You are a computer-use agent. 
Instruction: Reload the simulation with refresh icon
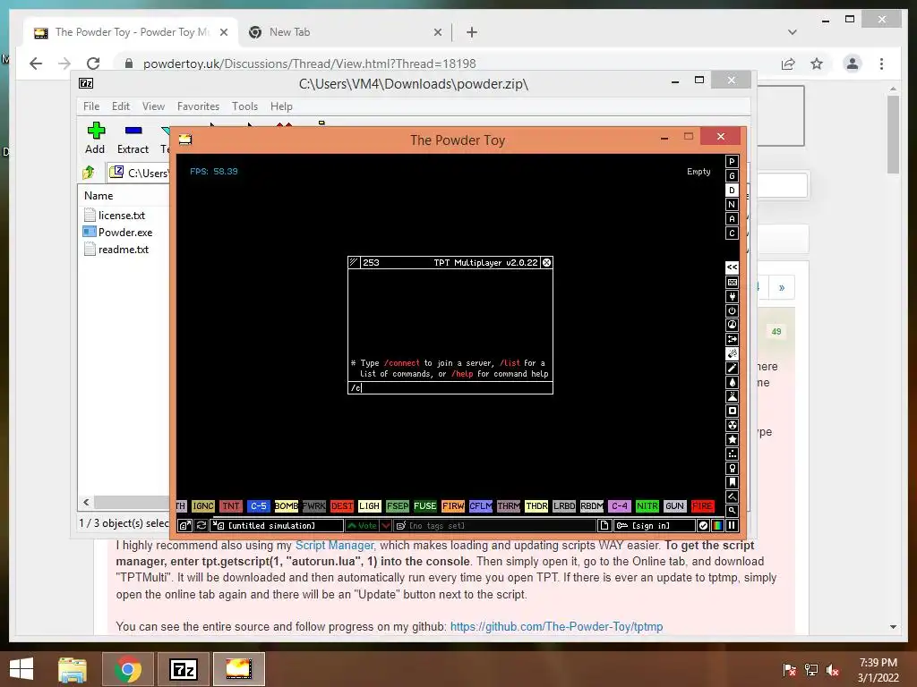(x=201, y=525)
